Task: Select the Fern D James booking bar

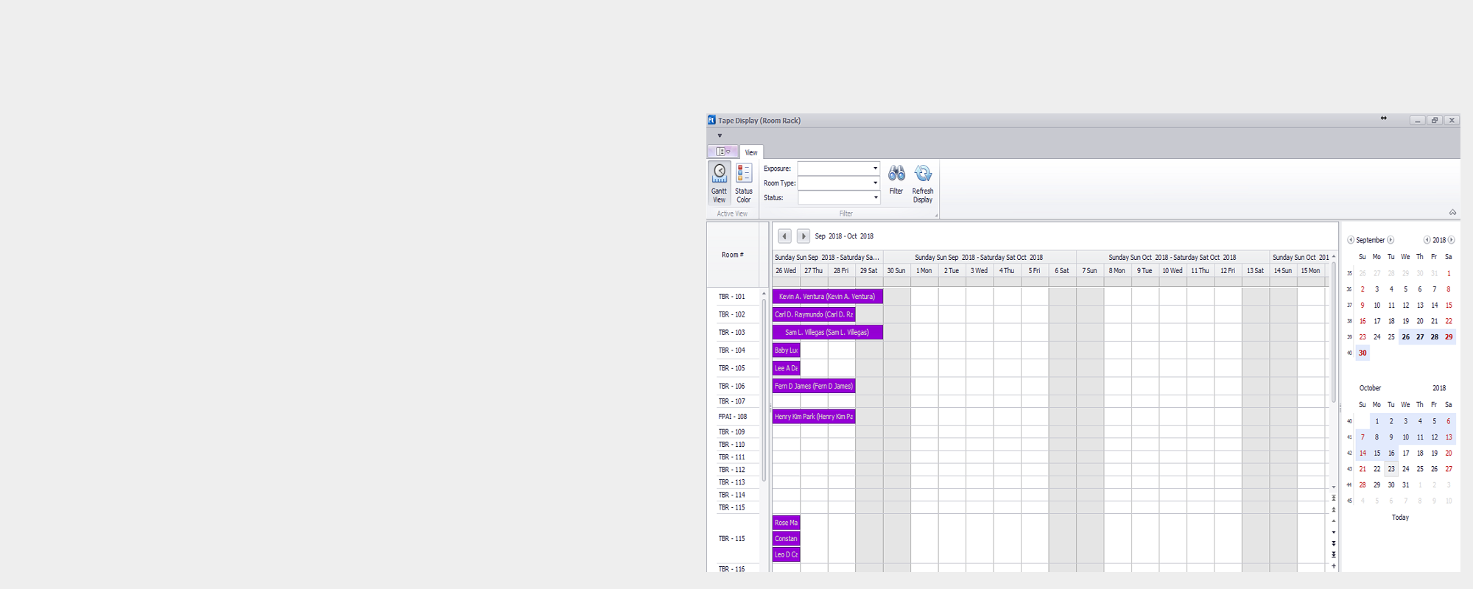Action: [x=813, y=386]
